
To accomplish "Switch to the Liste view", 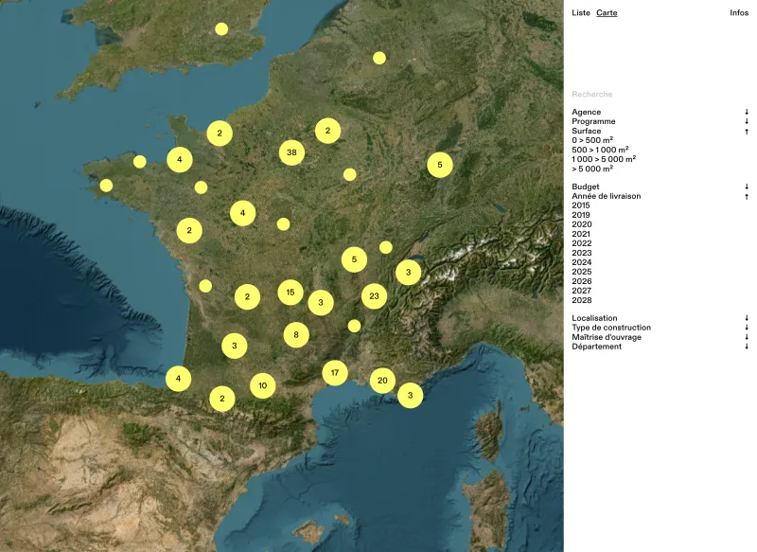I will tap(581, 13).
